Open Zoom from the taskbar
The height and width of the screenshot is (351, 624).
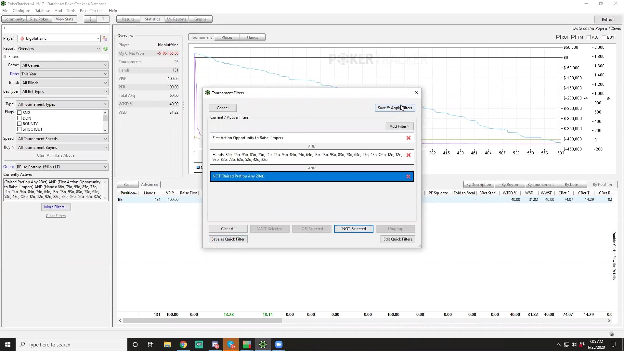pyautogui.click(x=279, y=344)
